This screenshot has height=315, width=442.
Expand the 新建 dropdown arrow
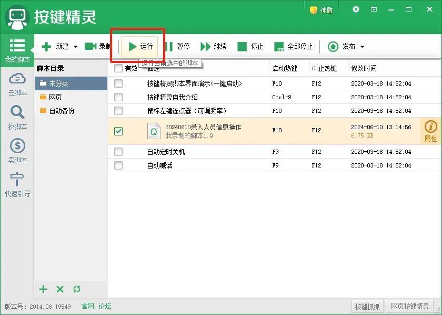75,47
